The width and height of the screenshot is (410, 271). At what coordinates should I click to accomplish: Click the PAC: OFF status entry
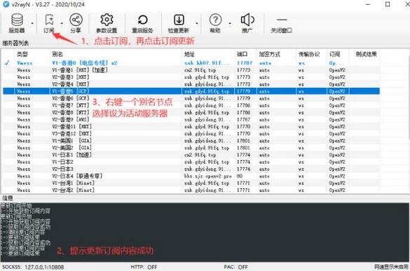pyautogui.click(x=236, y=267)
